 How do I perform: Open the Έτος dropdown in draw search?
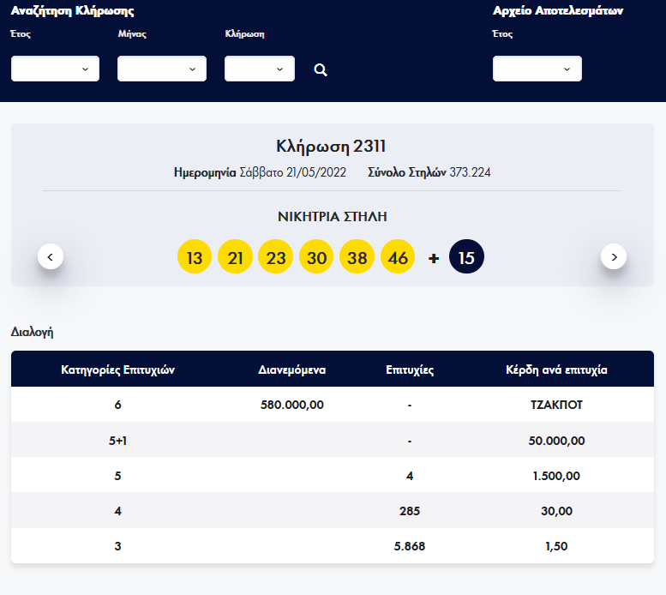point(55,69)
